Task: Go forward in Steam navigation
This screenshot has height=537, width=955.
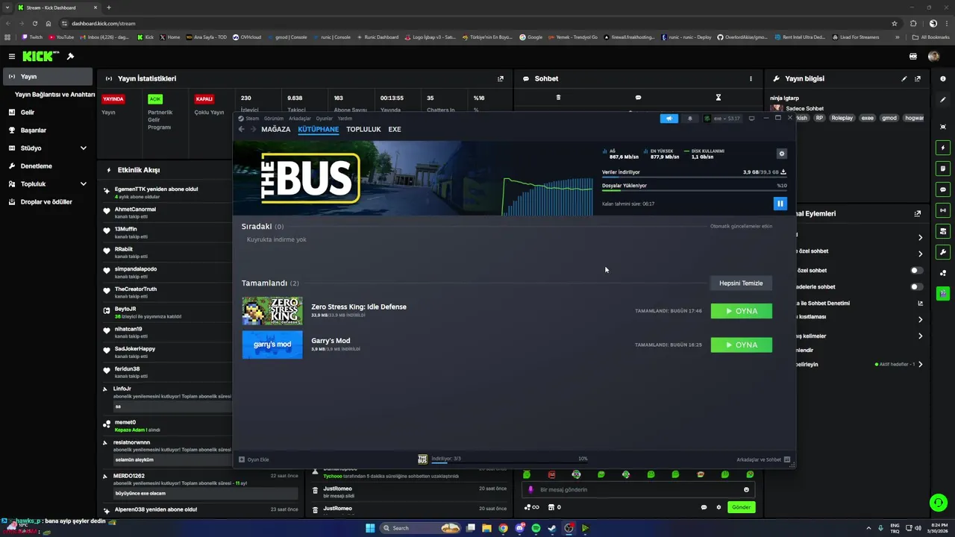Action: 253,129
